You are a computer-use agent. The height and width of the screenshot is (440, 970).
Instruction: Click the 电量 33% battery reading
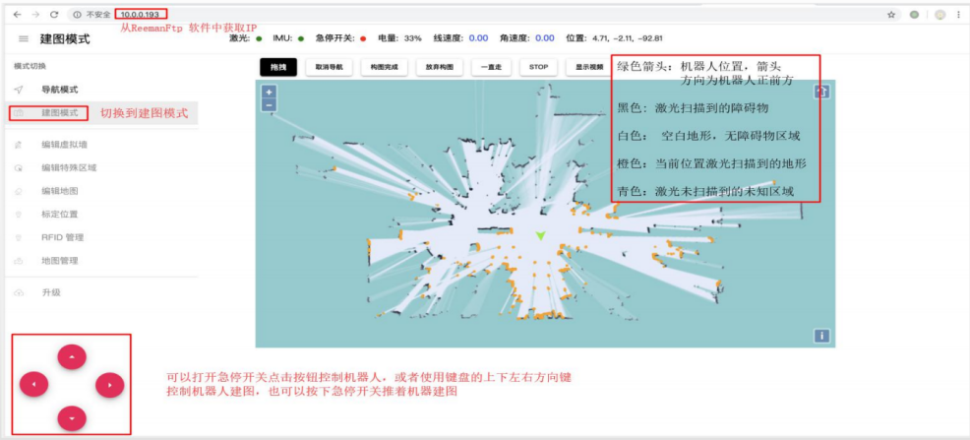(399, 38)
